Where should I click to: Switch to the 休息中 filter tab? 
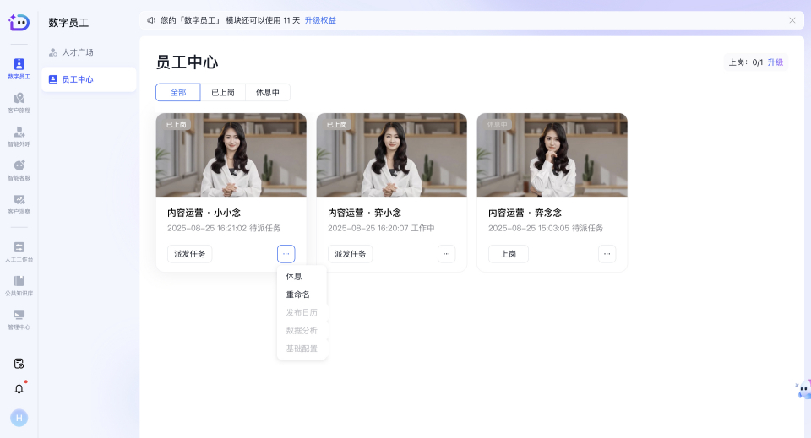click(x=268, y=93)
